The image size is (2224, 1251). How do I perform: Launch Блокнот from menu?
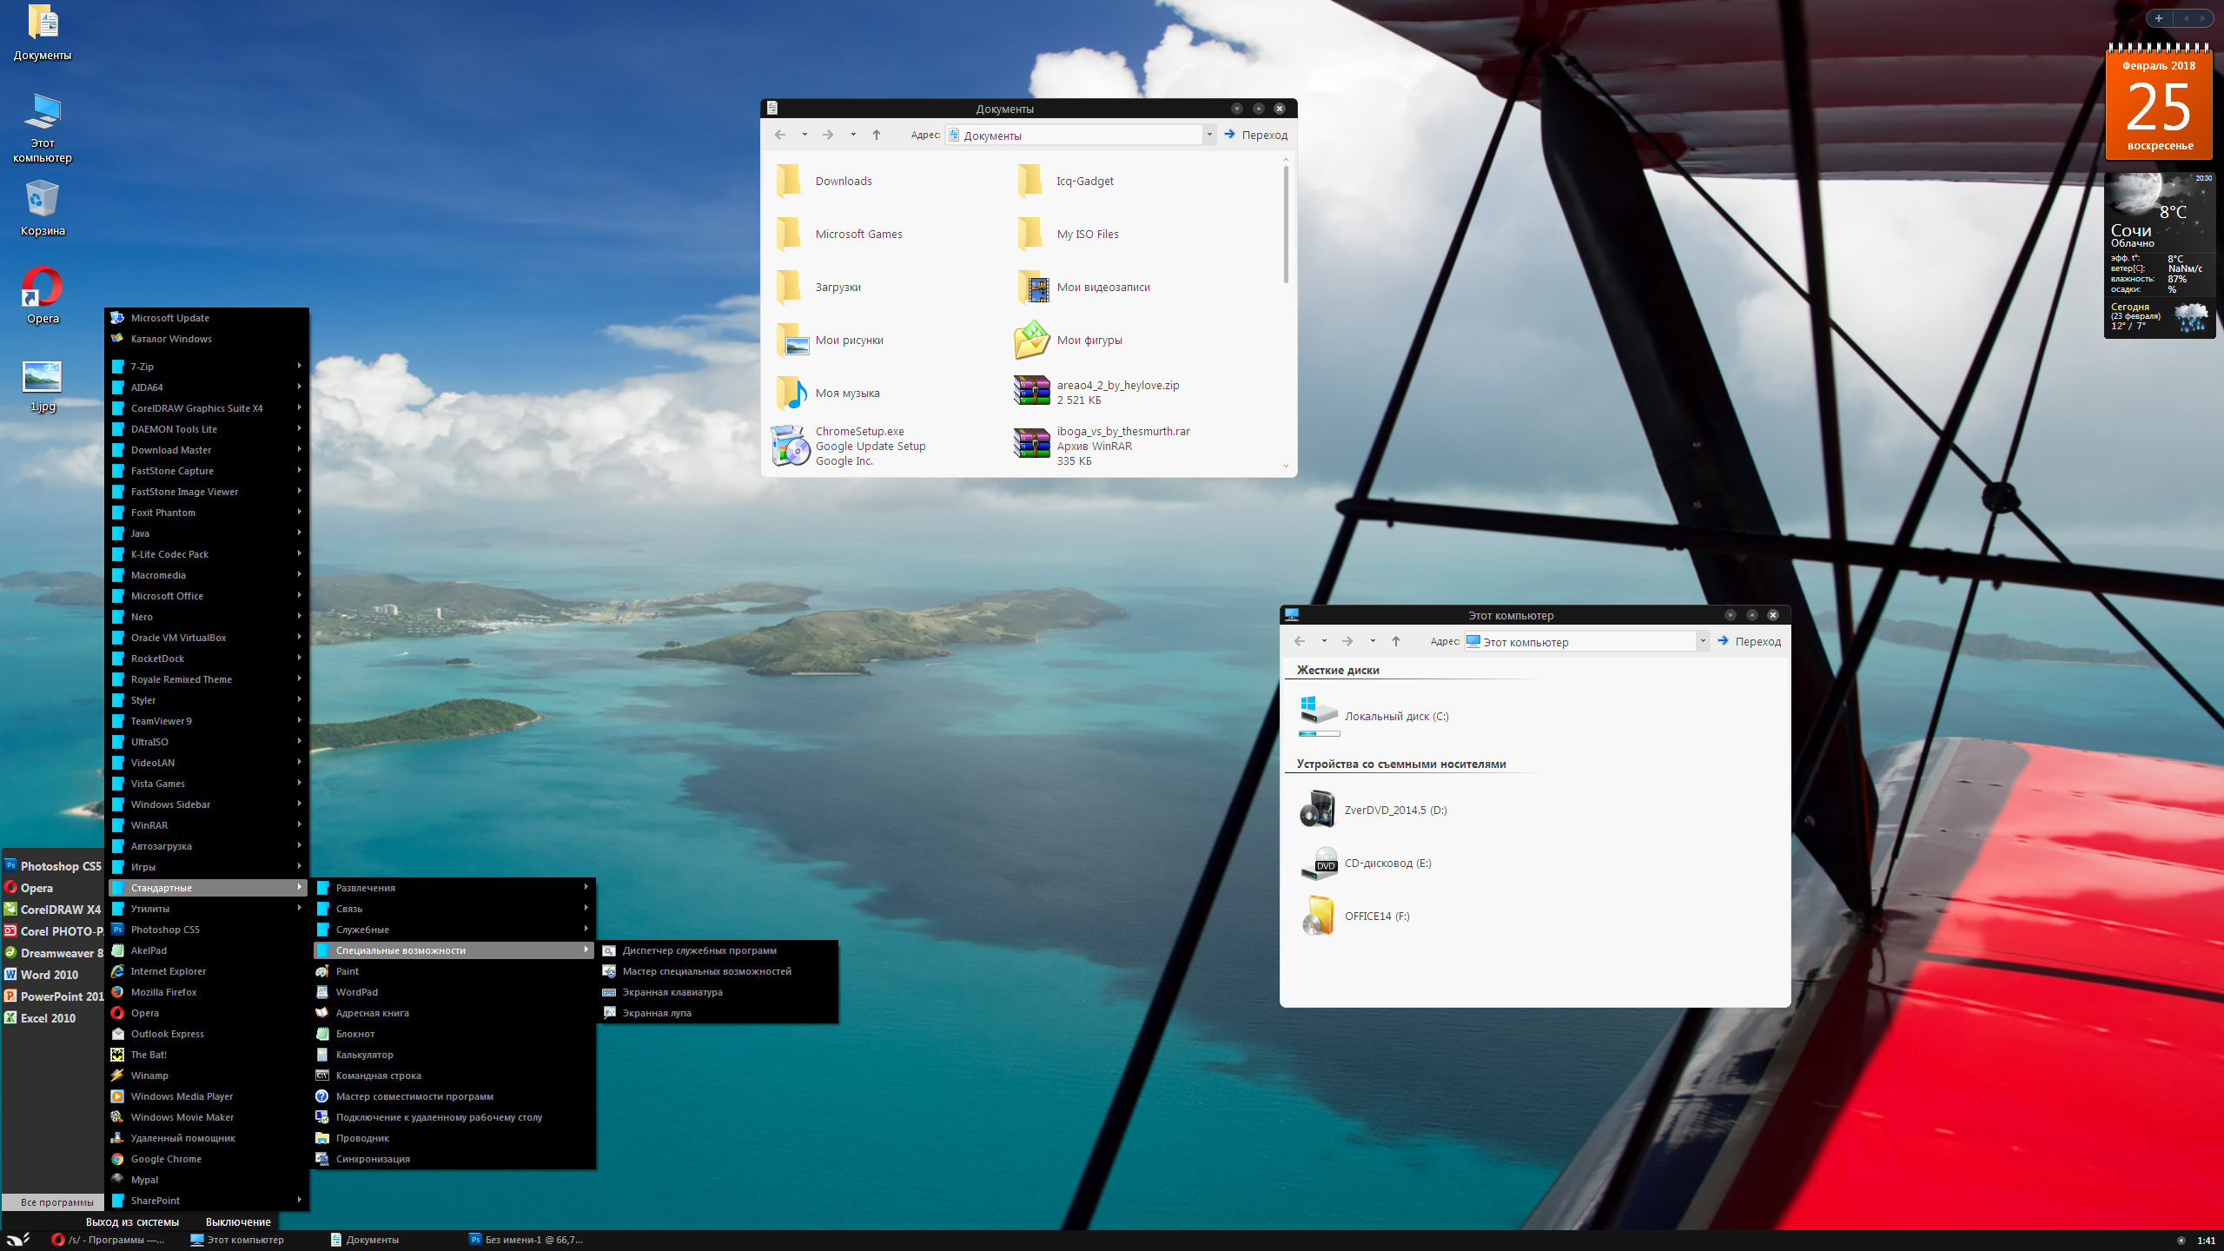[453, 1034]
